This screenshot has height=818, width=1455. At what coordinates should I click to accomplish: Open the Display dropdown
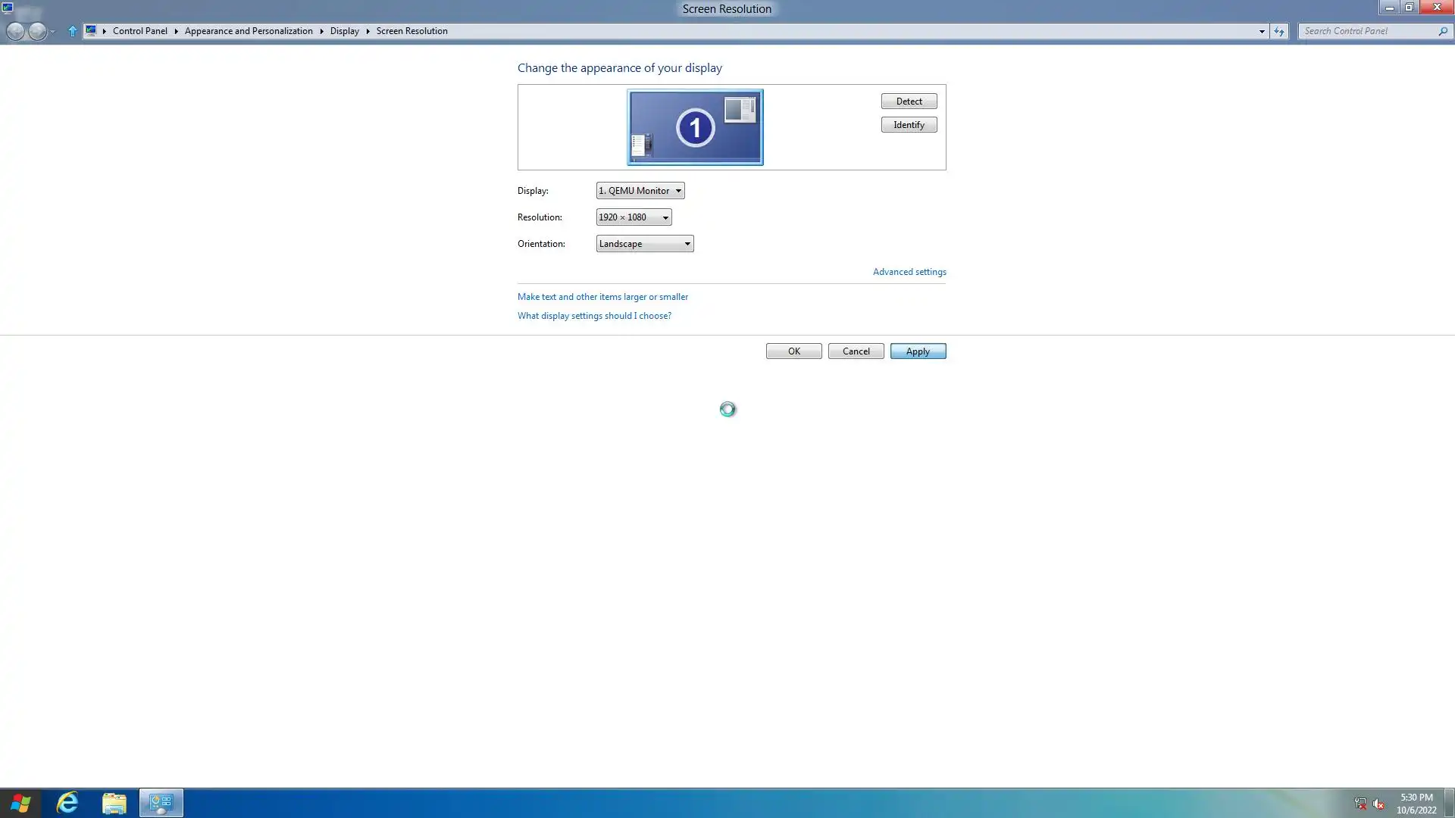pyautogui.click(x=640, y=191)
